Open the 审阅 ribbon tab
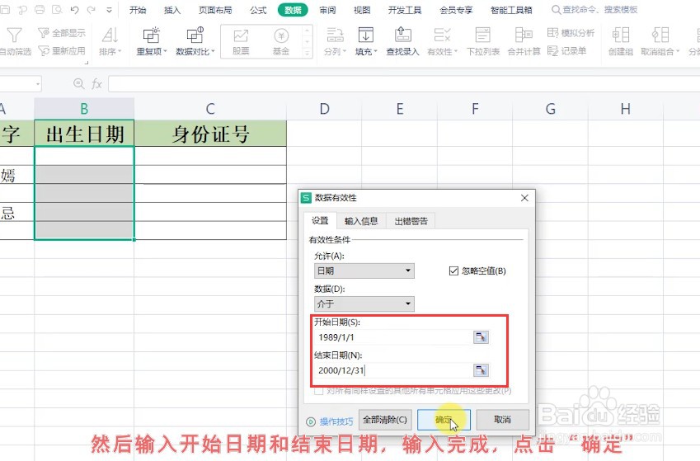This screenshot has width=700, height=461. pyautogui.click(x=327, y=10)
